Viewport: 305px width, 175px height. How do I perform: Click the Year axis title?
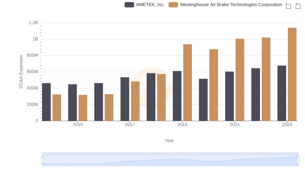coord(169,140)
